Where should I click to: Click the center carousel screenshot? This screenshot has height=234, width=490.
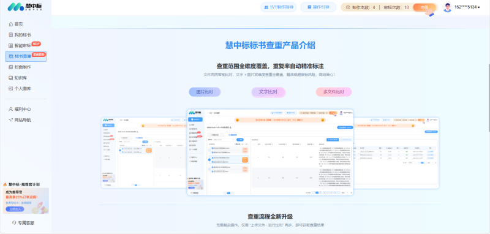click(x=270, y=152)
